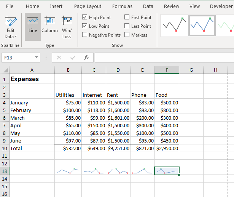
Task: Select column H header
Action: click(215, 70)
